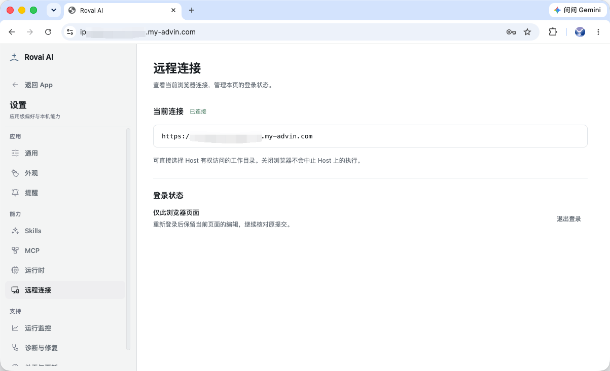Click the 设置 sidebar title

18,105
